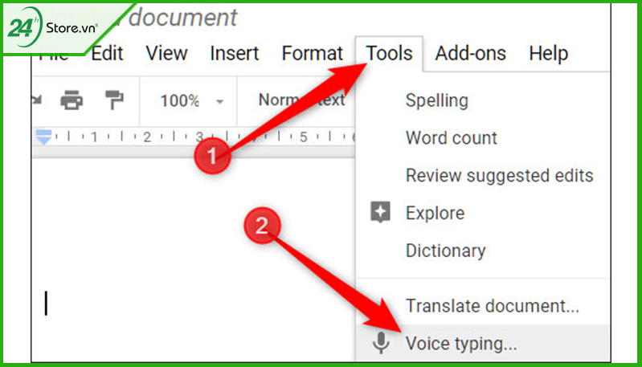
Task: Click the Voice typing microphone icon
Action: coord(381,343)
